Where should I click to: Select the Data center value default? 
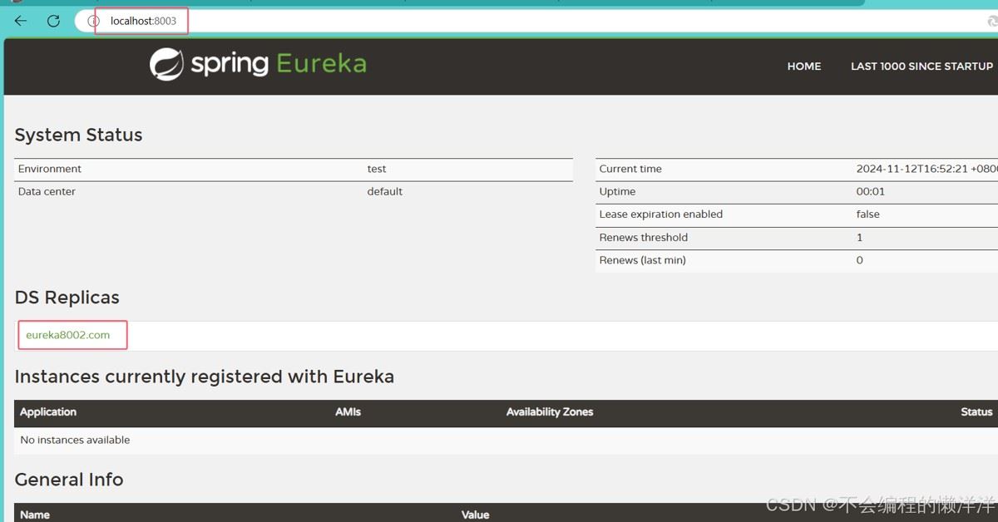385,191
